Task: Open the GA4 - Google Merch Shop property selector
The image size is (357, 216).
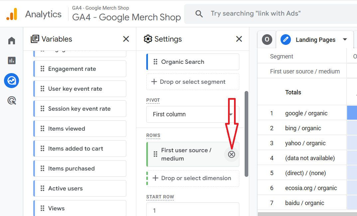Action: (126, 17)
